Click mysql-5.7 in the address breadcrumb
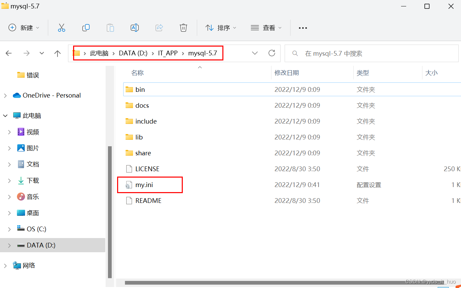 tap(202, 53)
